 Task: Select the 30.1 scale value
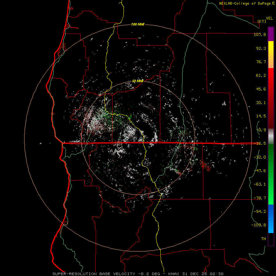click(261, 103)
